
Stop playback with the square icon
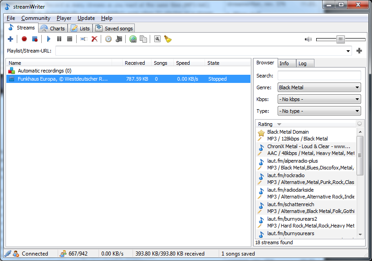[69, 39]
